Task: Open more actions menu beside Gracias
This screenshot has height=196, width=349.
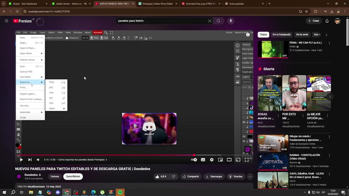Action: [250, 177]
